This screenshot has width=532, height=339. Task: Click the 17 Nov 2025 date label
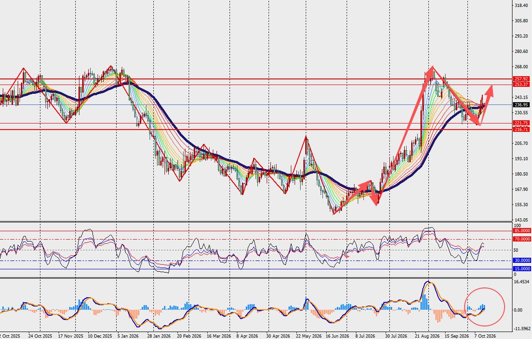click(71, 336)
